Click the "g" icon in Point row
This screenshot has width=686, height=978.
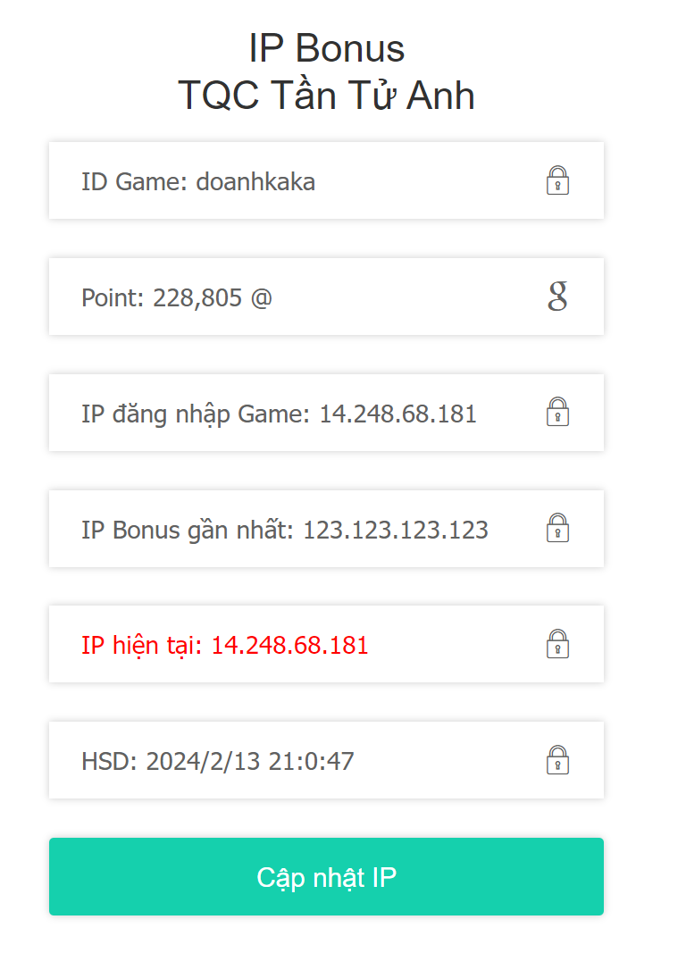click(x=557, y=296)
